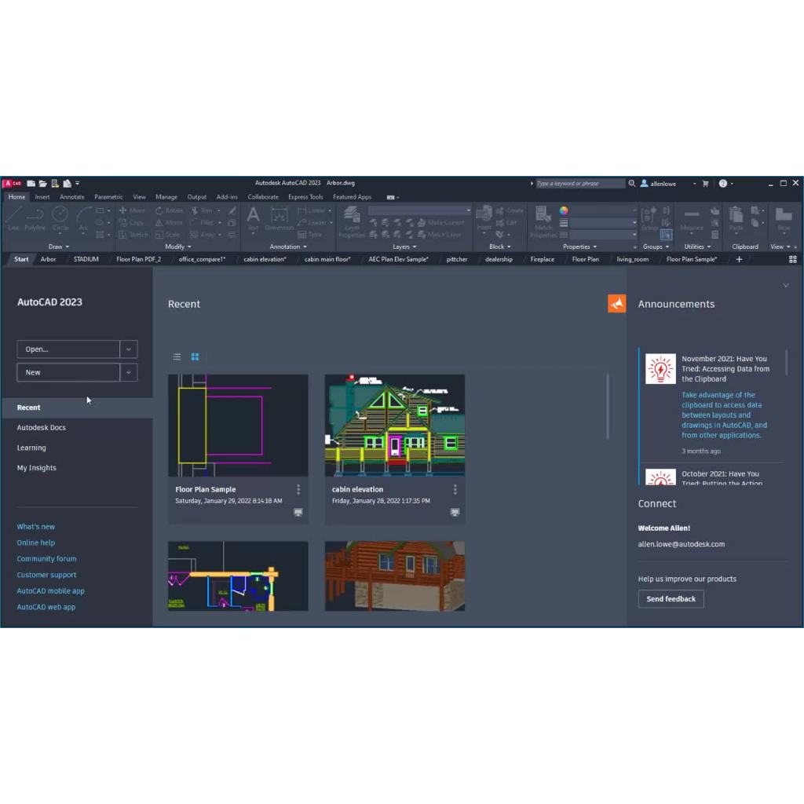Click the Match Properties icon

tap(543, 221)
